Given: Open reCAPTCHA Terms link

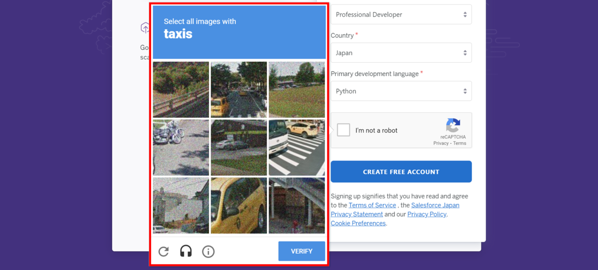Looking at the screenshot, I should coord(459,143).
